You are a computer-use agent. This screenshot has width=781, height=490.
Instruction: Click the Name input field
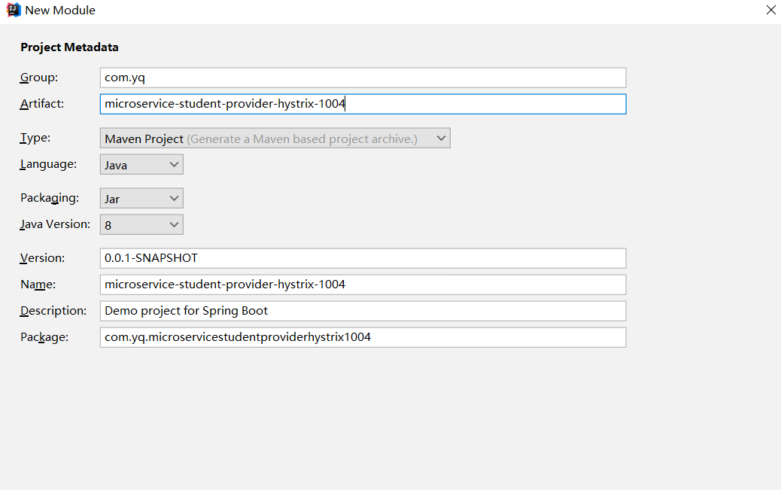pos(363,285)
